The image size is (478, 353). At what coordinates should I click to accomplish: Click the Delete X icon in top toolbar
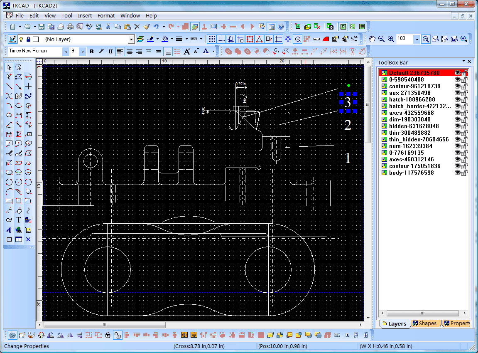coord(137,27)
